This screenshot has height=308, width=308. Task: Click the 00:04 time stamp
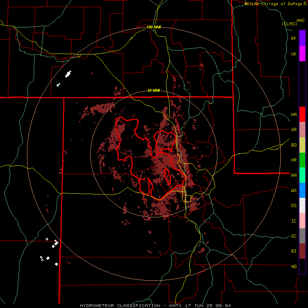(223, 306)
